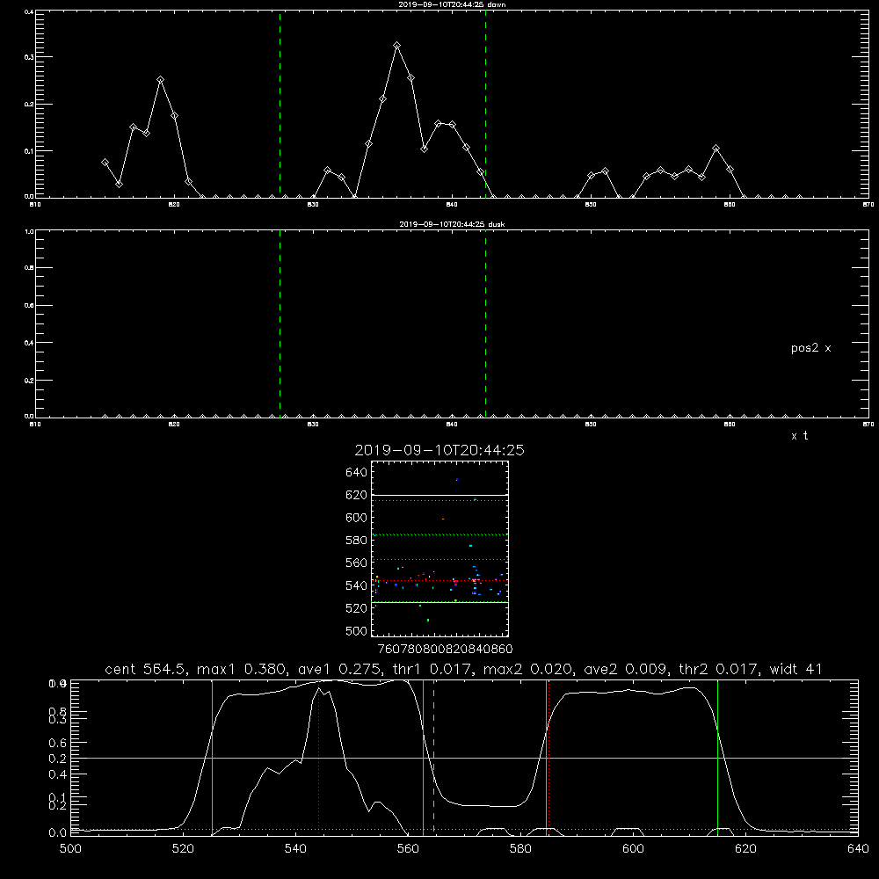The height and width of the screenshot is (879, 879).
Task: Click the '640' y-axis label of scatter plot
Action: pyautogui.click(x=357, y=473)
